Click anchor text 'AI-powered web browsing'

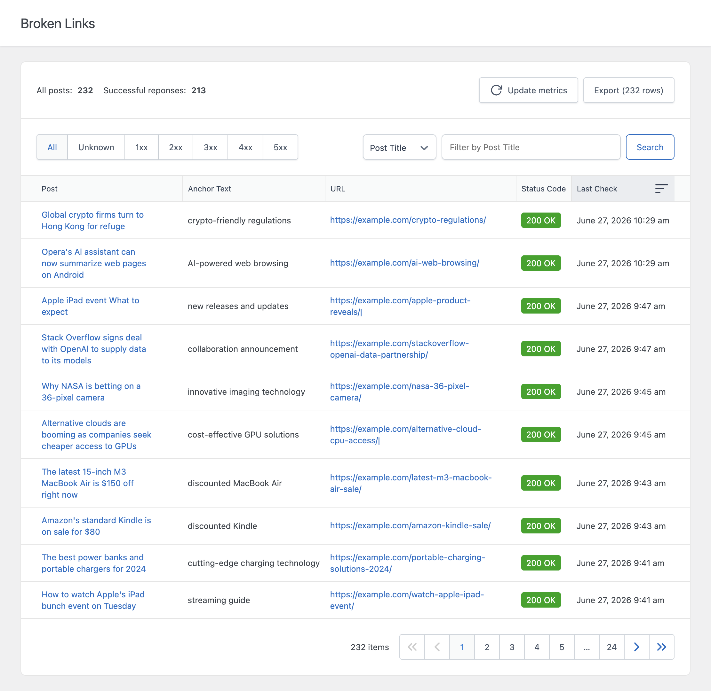click(238, 263)
